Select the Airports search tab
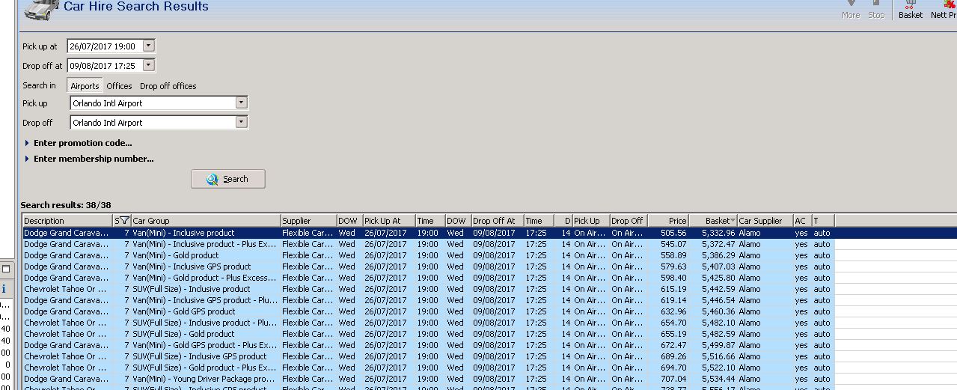 (85, 86)
